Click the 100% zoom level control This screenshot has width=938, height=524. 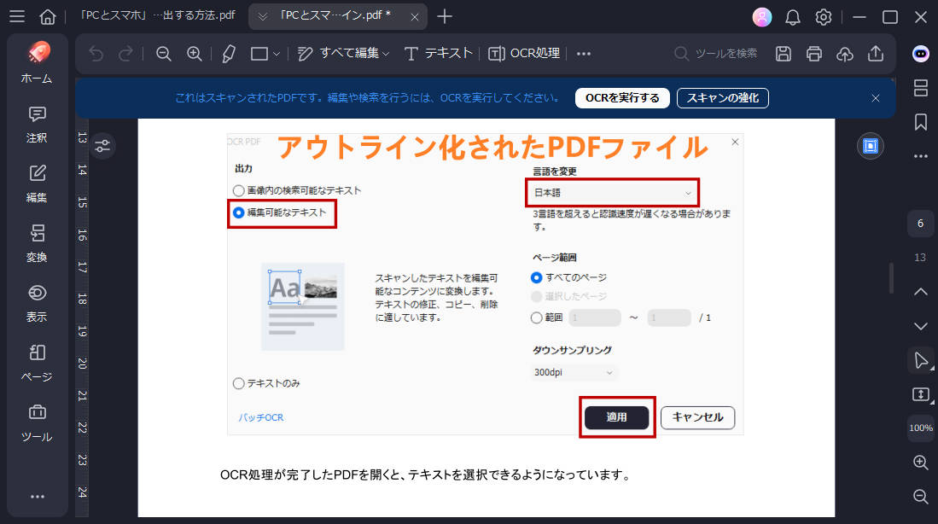click(920, 428)
